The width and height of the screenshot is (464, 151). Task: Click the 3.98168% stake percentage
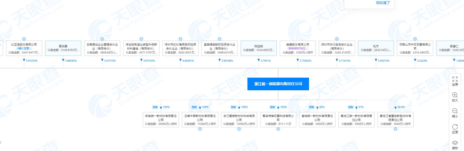tap(227, 61)
